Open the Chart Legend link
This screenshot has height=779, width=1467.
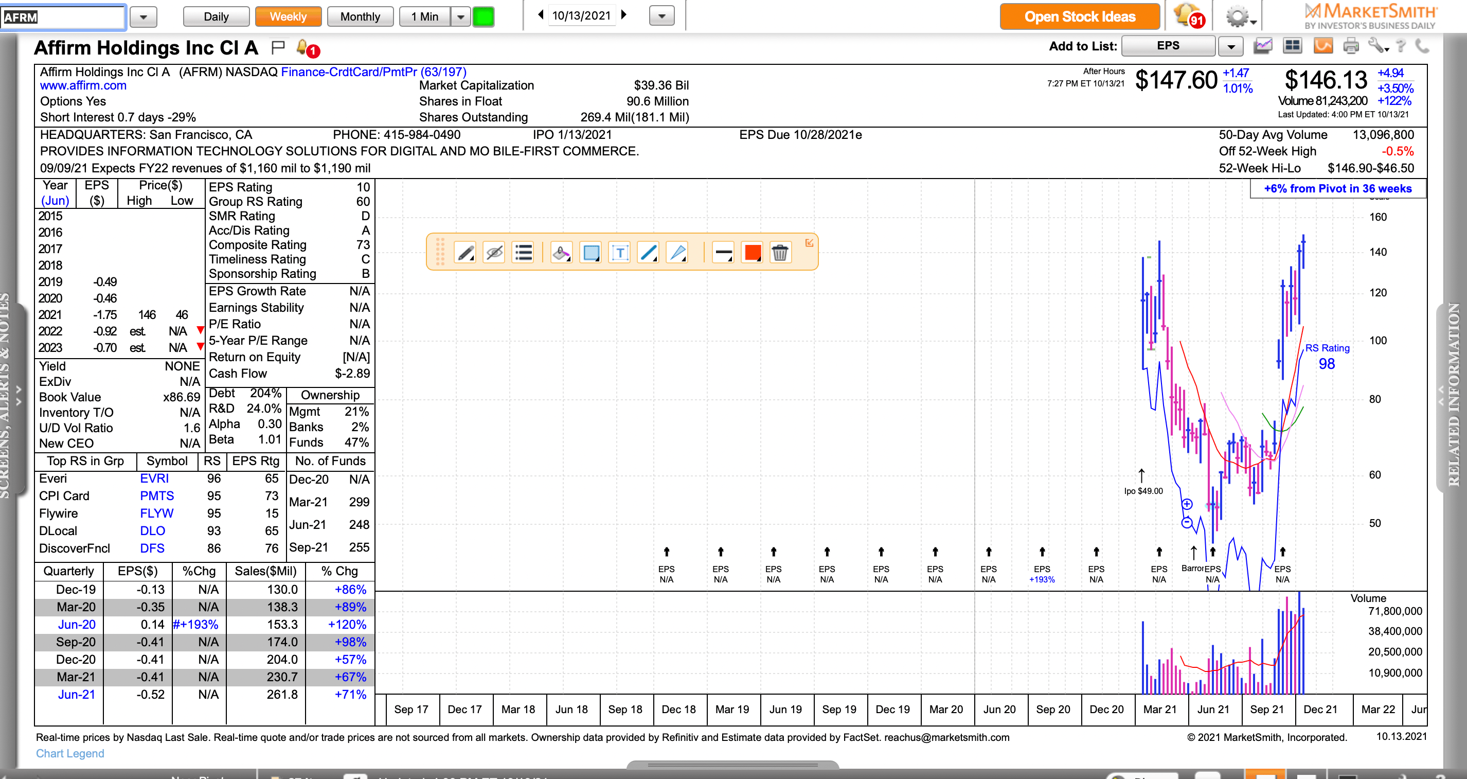(70, 753)
